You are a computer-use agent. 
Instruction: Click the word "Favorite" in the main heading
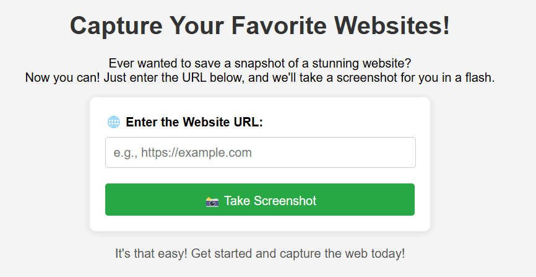(279, 25)
